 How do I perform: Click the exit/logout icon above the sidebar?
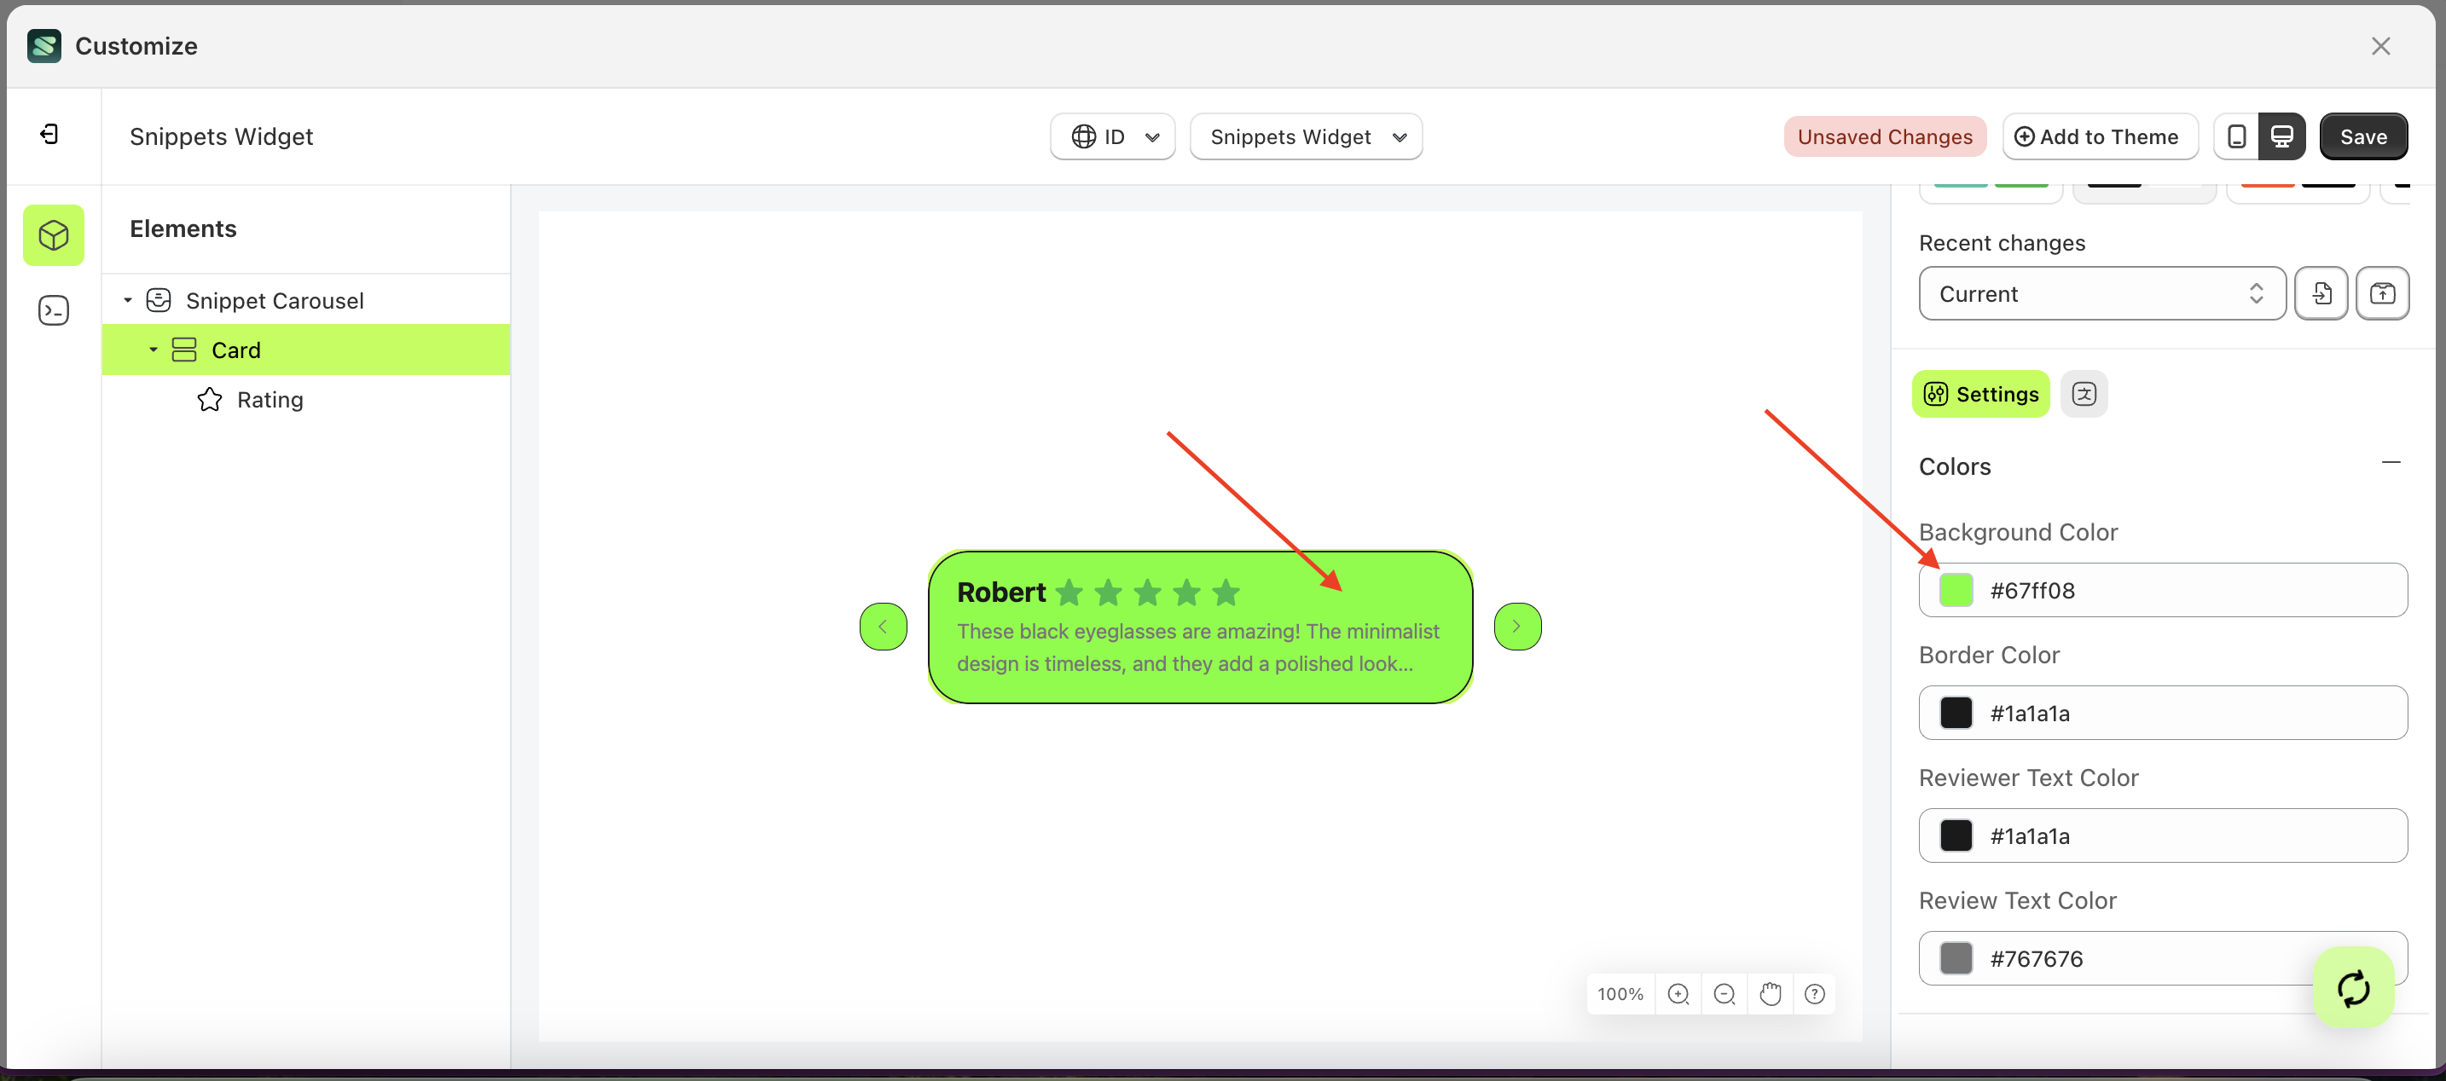point(51,134)
